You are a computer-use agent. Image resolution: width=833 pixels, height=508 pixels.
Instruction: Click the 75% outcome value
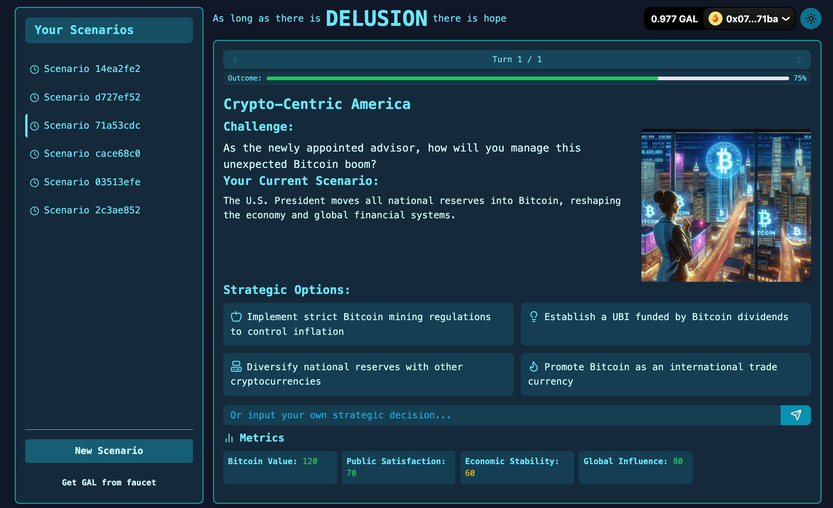click(x=800, y=78)
